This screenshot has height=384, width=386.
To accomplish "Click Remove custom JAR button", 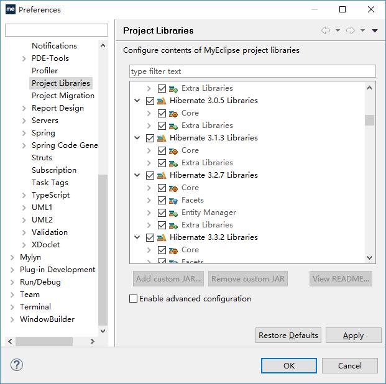I will 248,278.
